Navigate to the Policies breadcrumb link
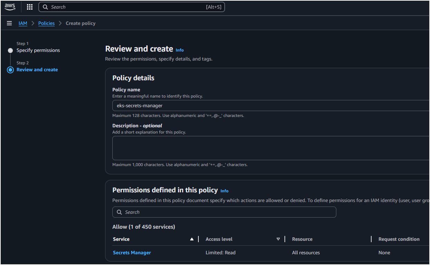 pyautogui.click(x=46, y=23)
